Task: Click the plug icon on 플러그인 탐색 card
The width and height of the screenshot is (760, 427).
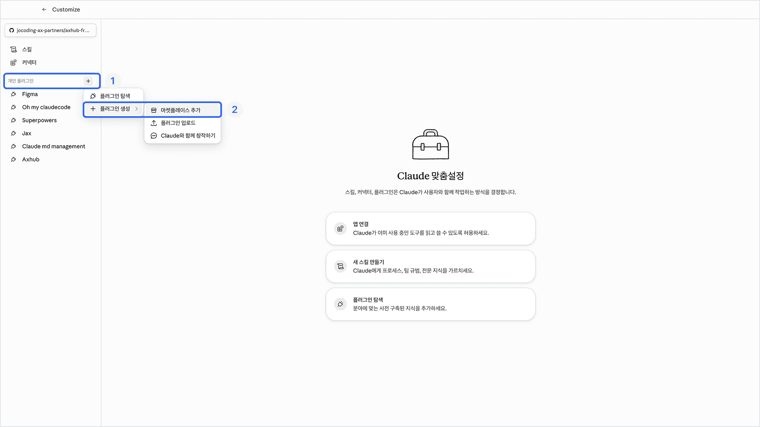Action: click(340, 304)
